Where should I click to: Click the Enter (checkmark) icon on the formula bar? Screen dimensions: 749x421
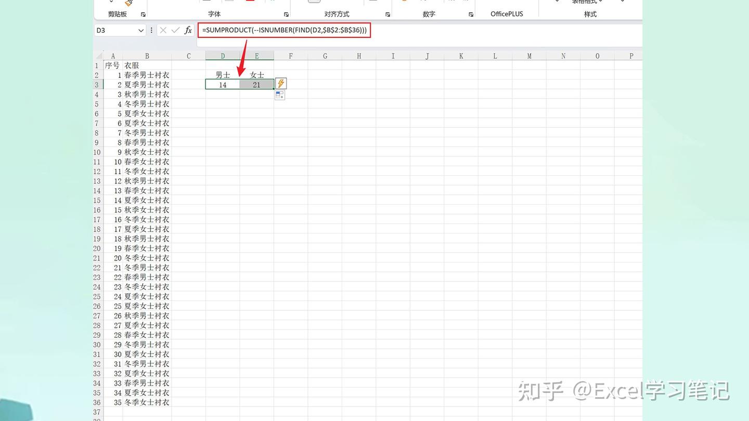(x=175, y=30)
